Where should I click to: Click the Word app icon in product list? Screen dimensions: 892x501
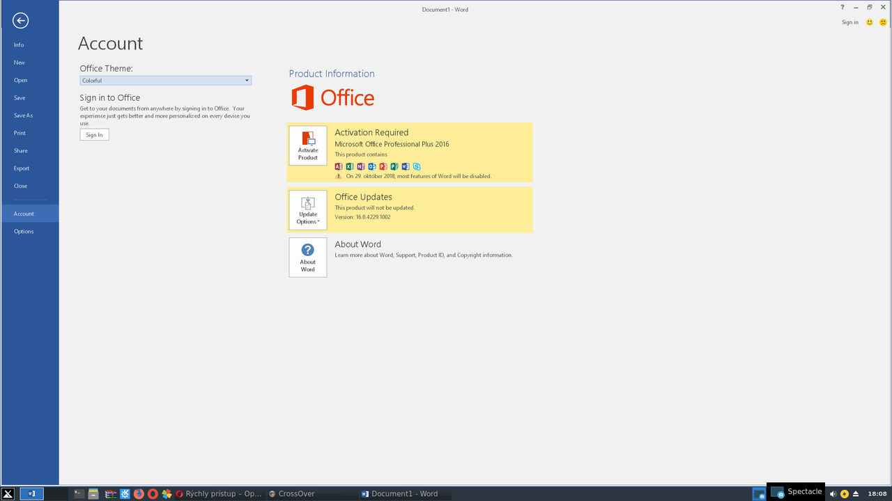(406, 166)
